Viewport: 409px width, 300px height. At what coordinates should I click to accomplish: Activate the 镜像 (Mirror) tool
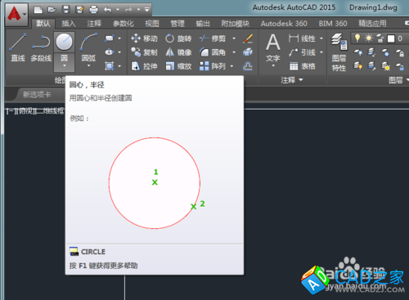(178, 52)
